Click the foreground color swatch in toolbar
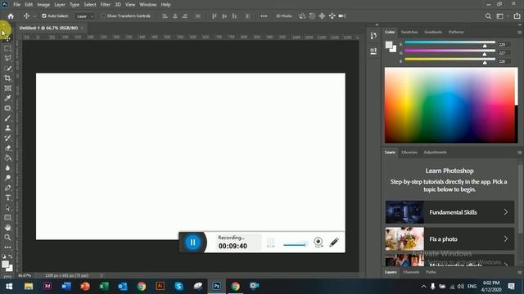 pos(5,265)
